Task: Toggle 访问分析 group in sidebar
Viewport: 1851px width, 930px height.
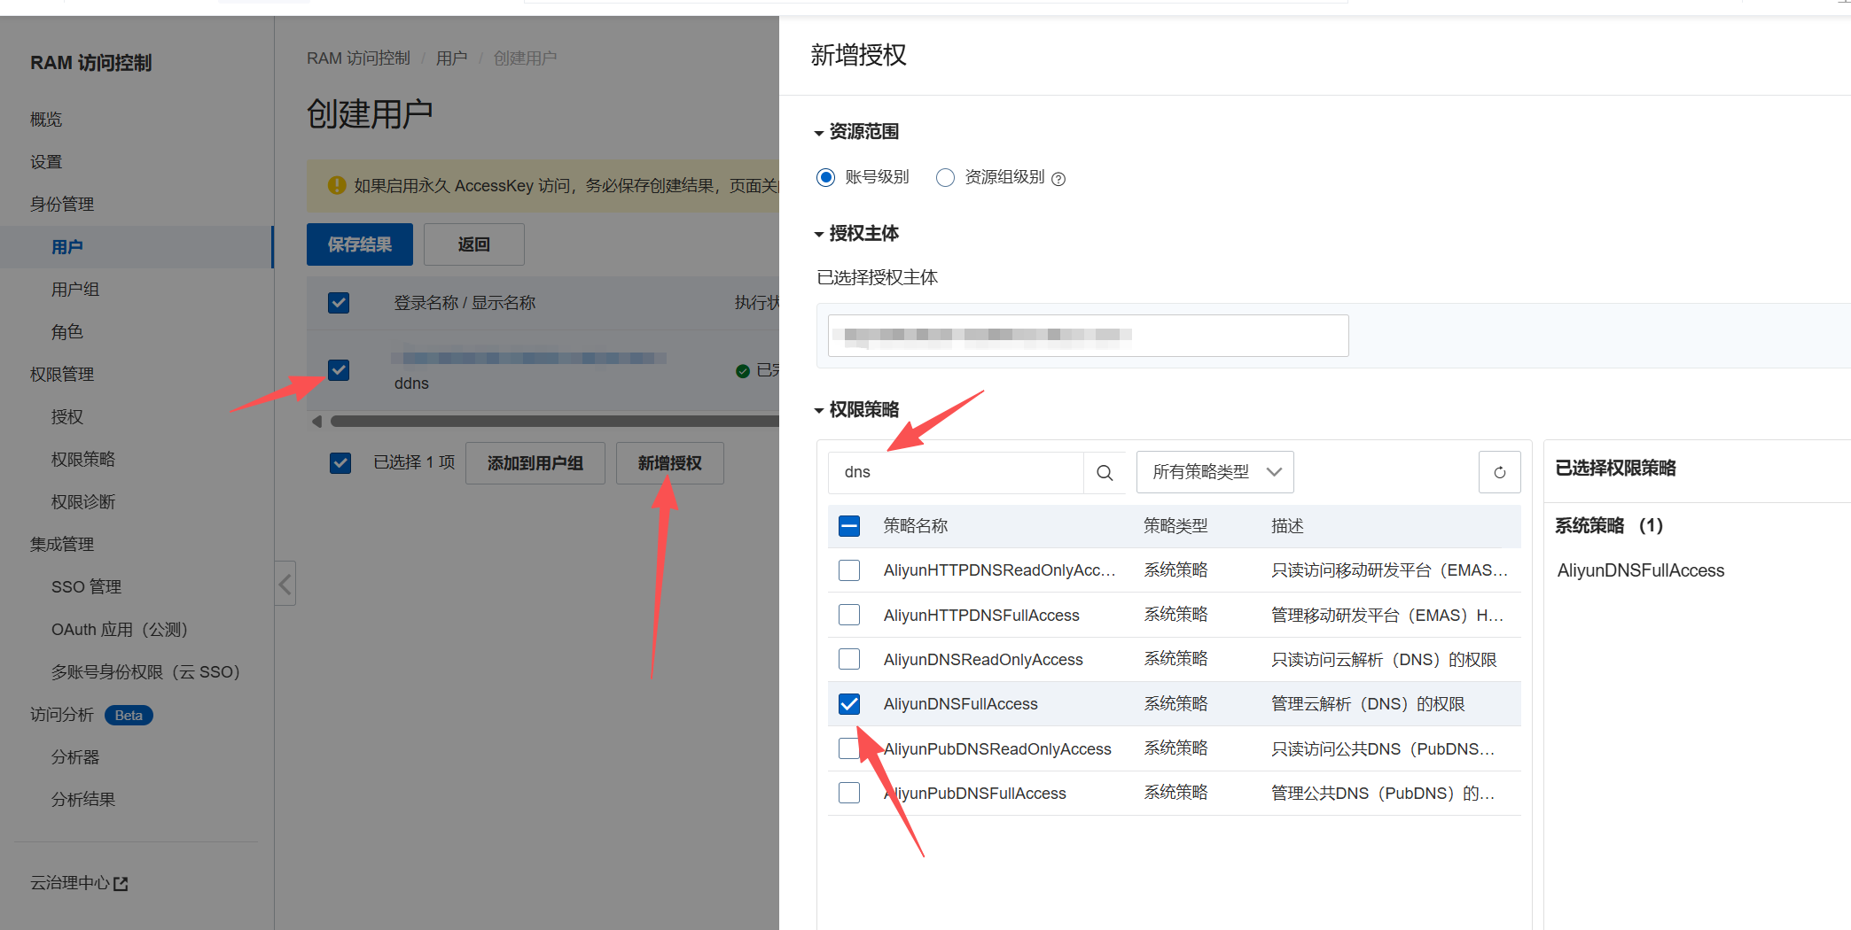Action: [62, 715]
